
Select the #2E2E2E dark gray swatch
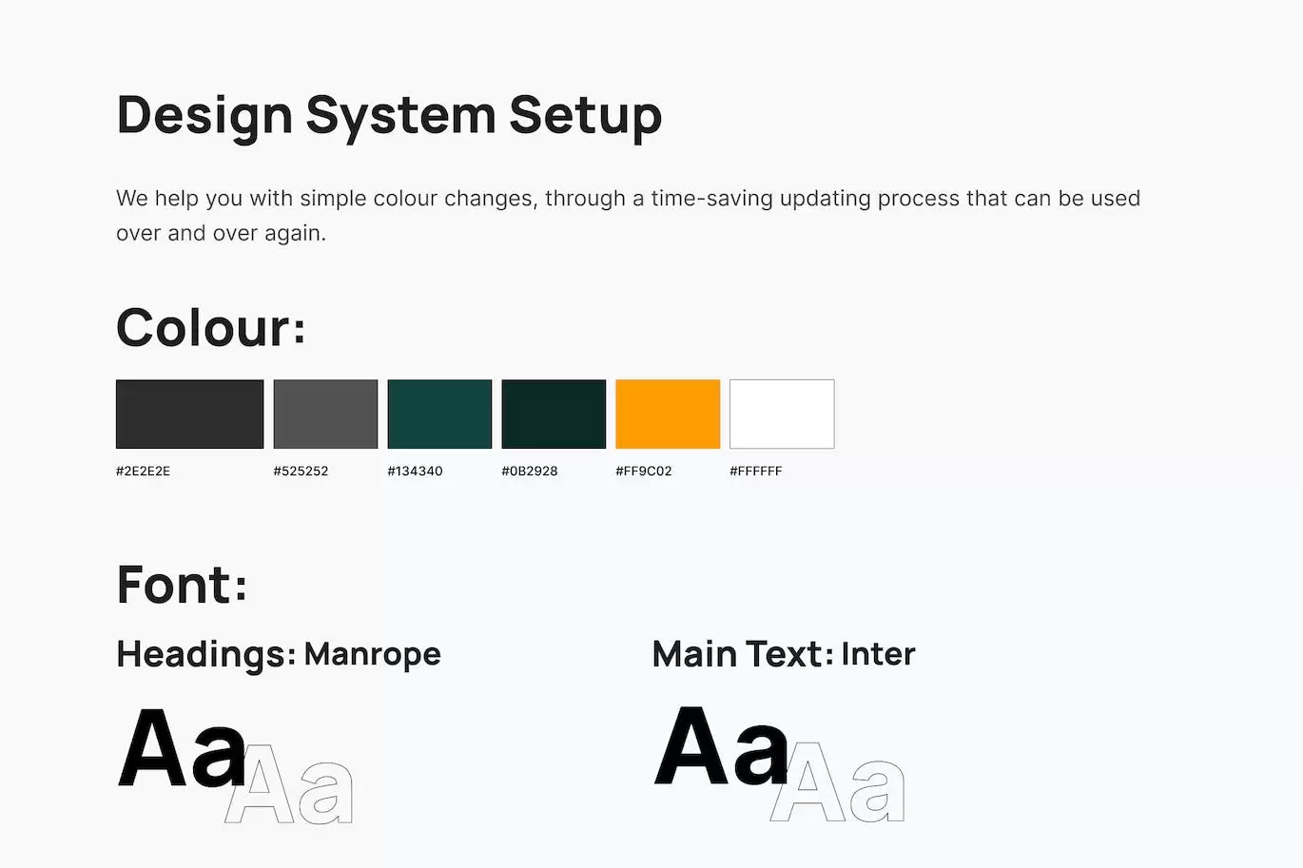tap(189, 414)
